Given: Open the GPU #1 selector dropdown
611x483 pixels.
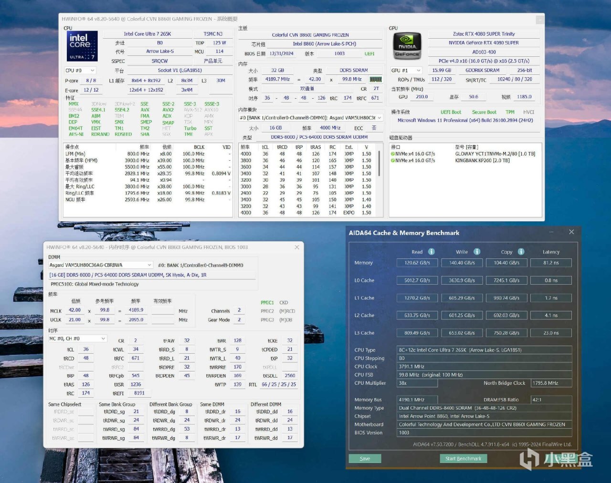Looking at the screenshot, I should 407,71.
